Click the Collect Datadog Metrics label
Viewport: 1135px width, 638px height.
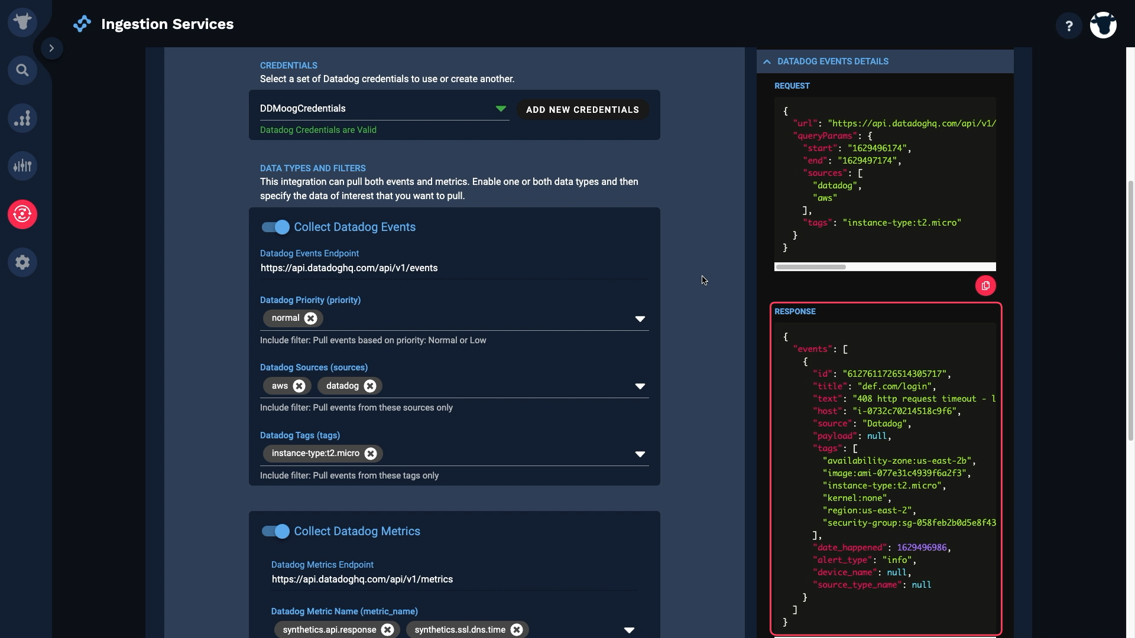point(357,532)
